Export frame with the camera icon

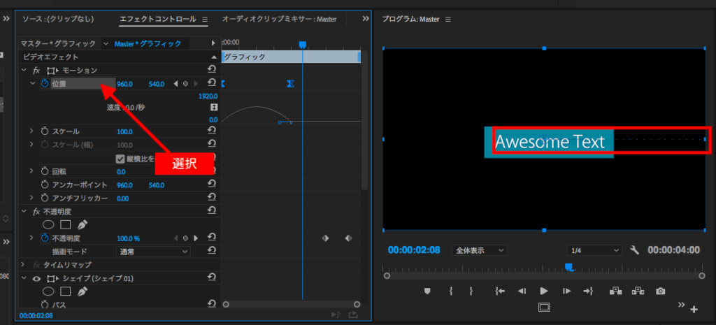[660, 291]
